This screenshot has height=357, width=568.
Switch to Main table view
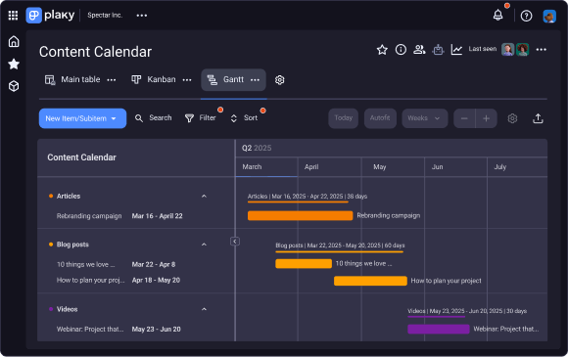pyautogui.click(x=72, y=79)
